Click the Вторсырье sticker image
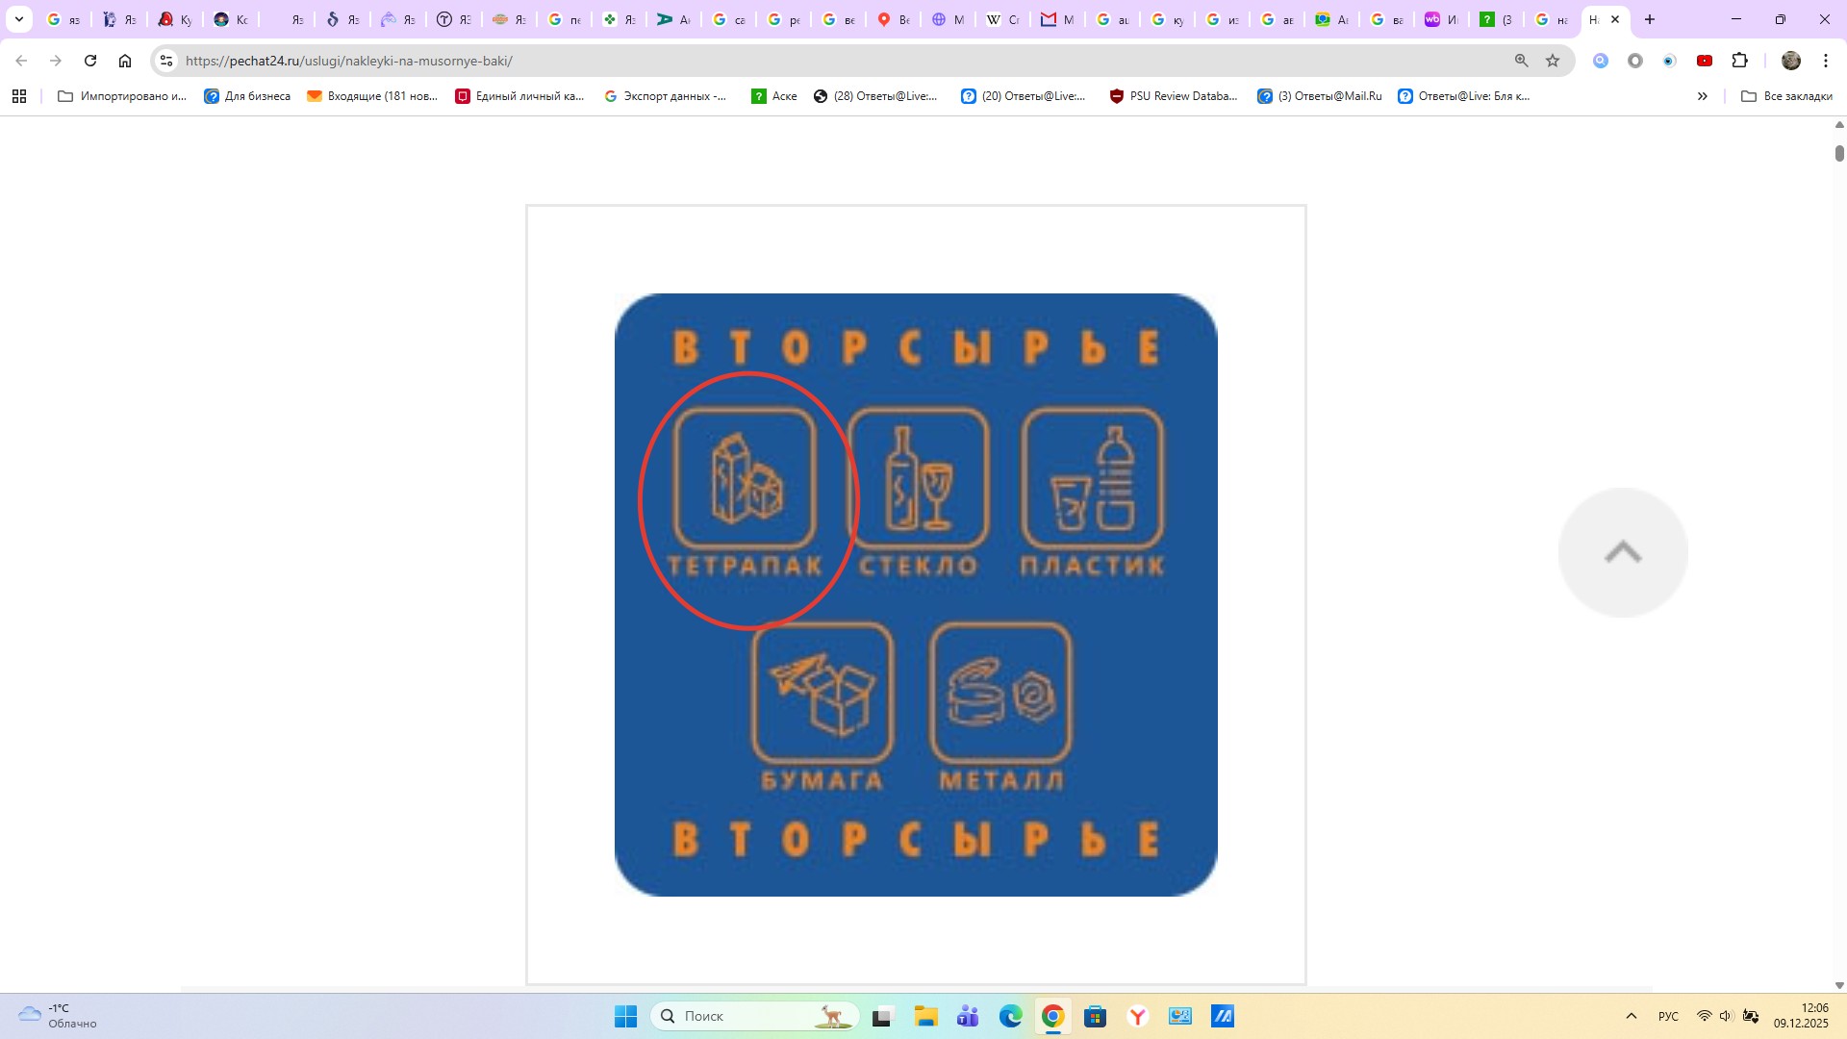 click(916, 595)
